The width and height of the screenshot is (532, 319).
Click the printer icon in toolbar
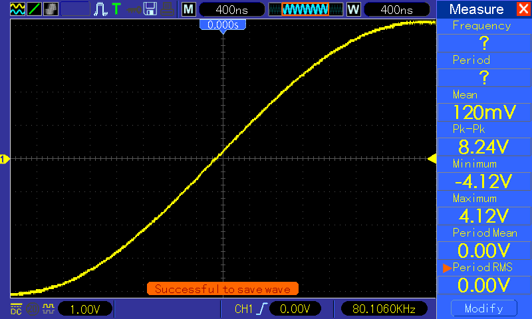click(x=168, y=9)
